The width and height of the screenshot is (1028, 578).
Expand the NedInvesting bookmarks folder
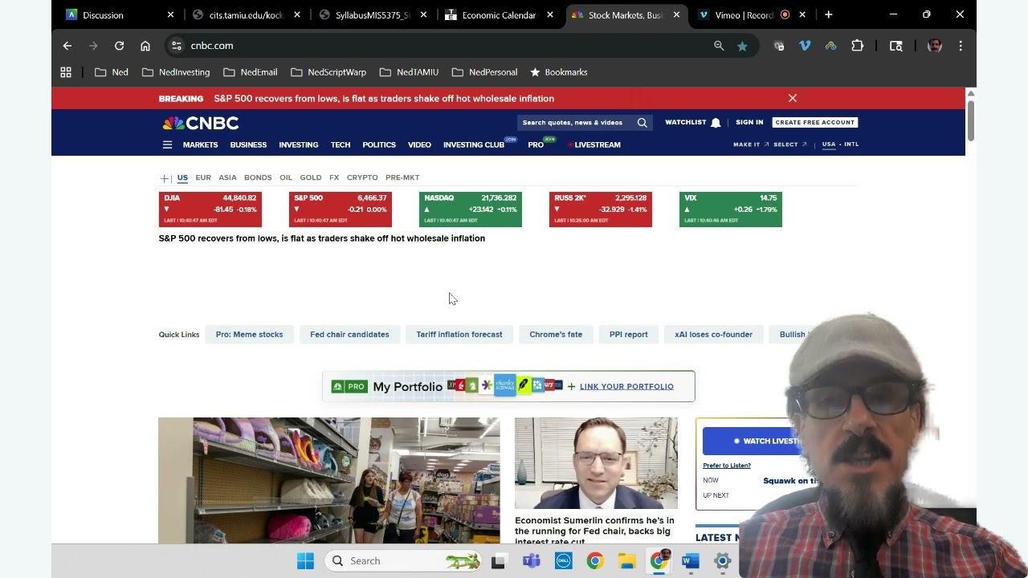[x=176, y=72]
